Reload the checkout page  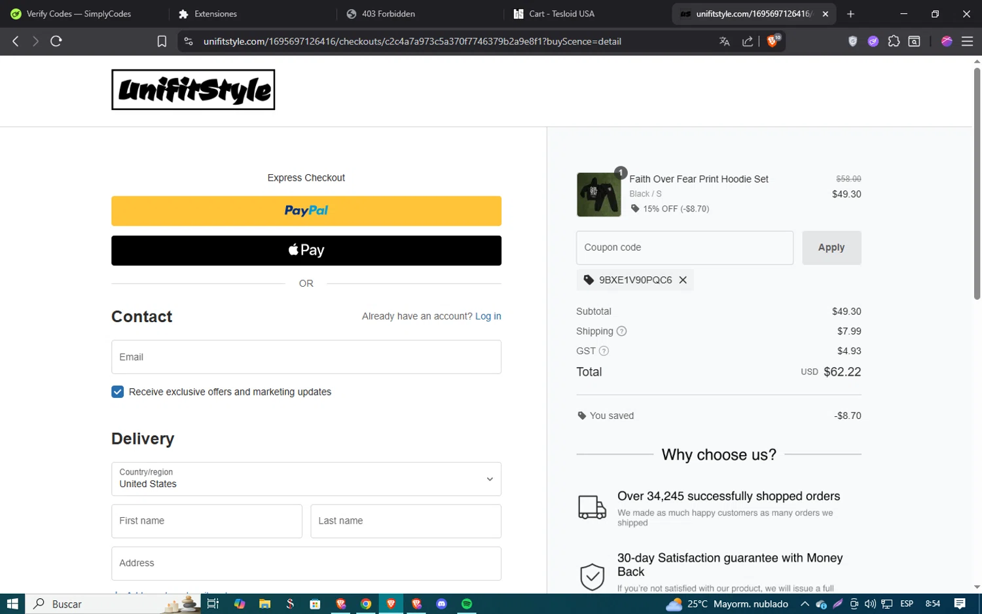pos(56,41)
